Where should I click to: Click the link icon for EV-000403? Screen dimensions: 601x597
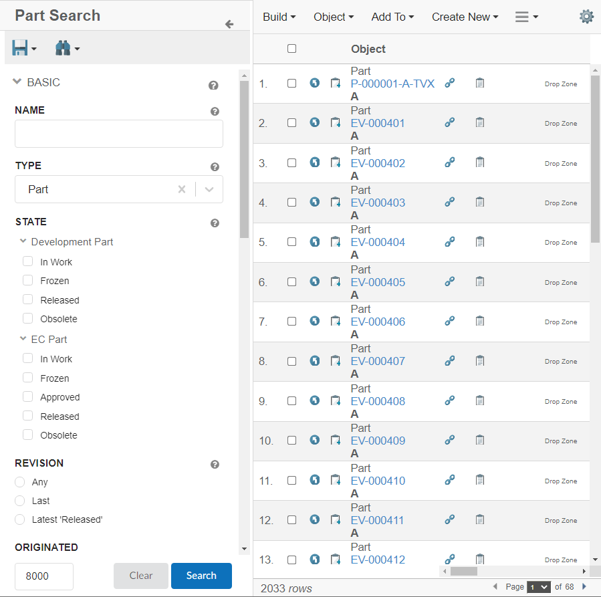pyautogui.click(x=450, y=202)
